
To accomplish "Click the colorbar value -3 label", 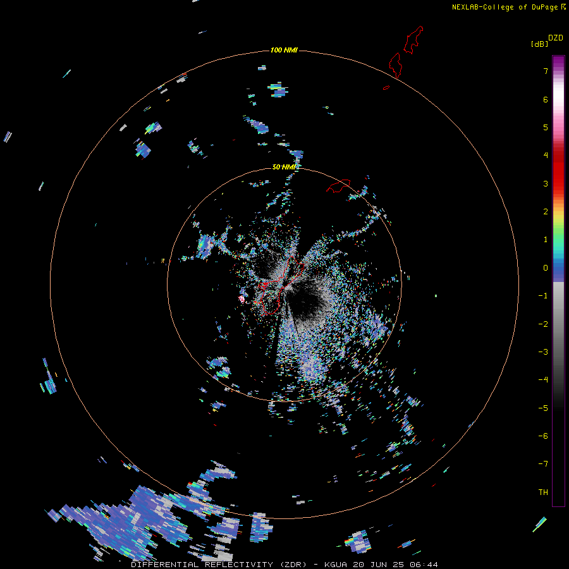I will click(x=543, y=352).
